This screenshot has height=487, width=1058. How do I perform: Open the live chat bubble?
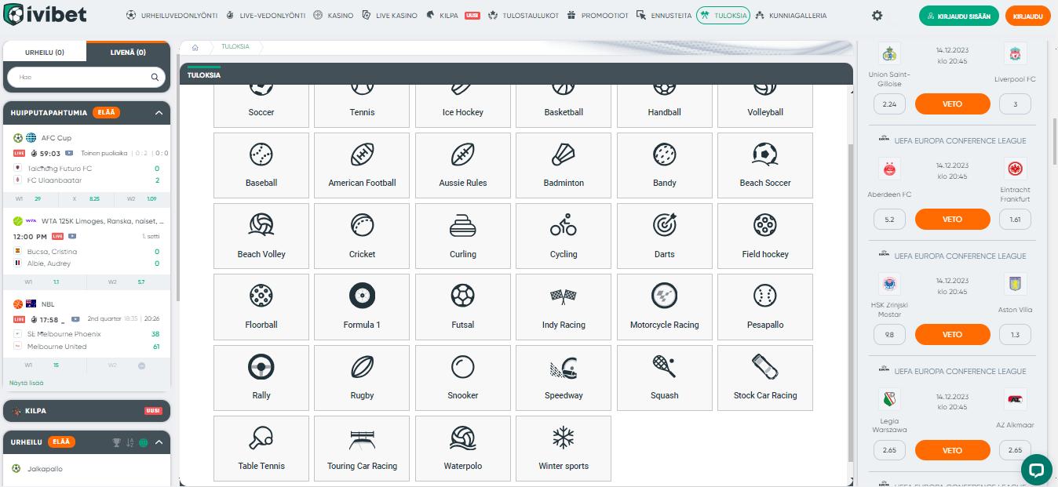coord(1036,470)
